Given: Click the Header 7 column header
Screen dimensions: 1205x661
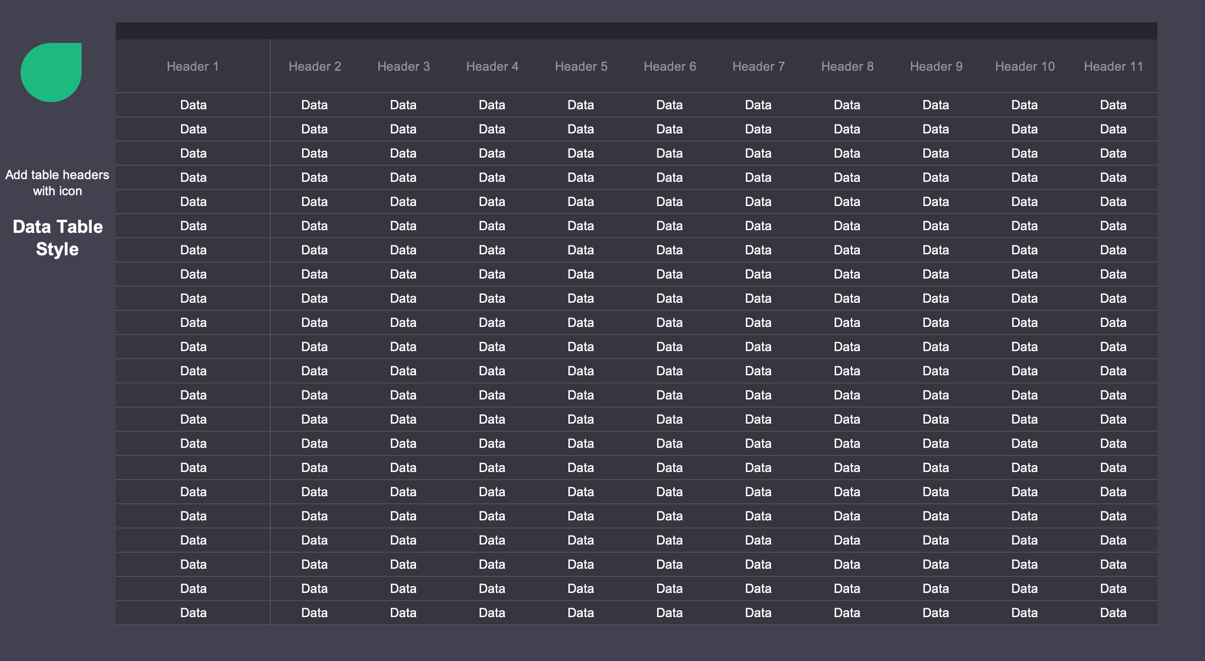Looking at the screenshot, I should tap(758, 66).
